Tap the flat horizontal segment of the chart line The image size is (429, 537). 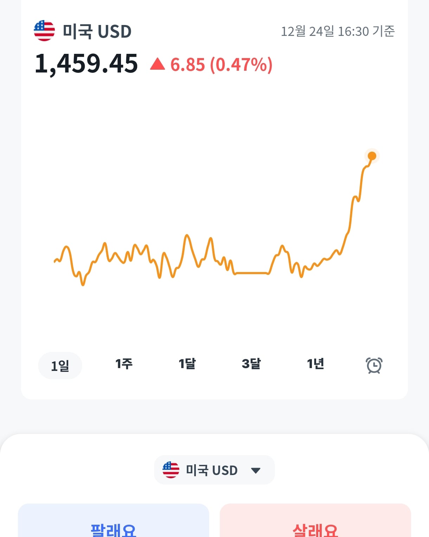(252, 273)
